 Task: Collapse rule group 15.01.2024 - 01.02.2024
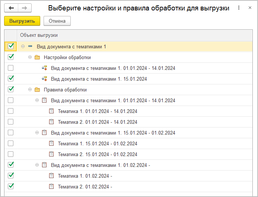pyautogui.click(x=37, y=133)
